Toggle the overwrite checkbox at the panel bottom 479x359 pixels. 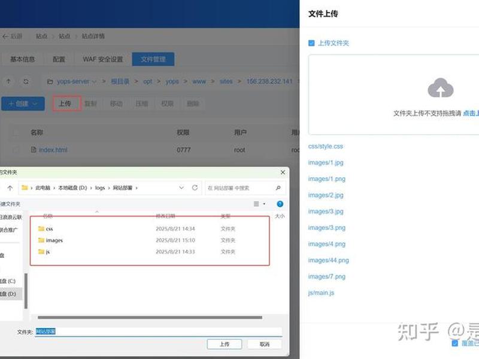455,343
